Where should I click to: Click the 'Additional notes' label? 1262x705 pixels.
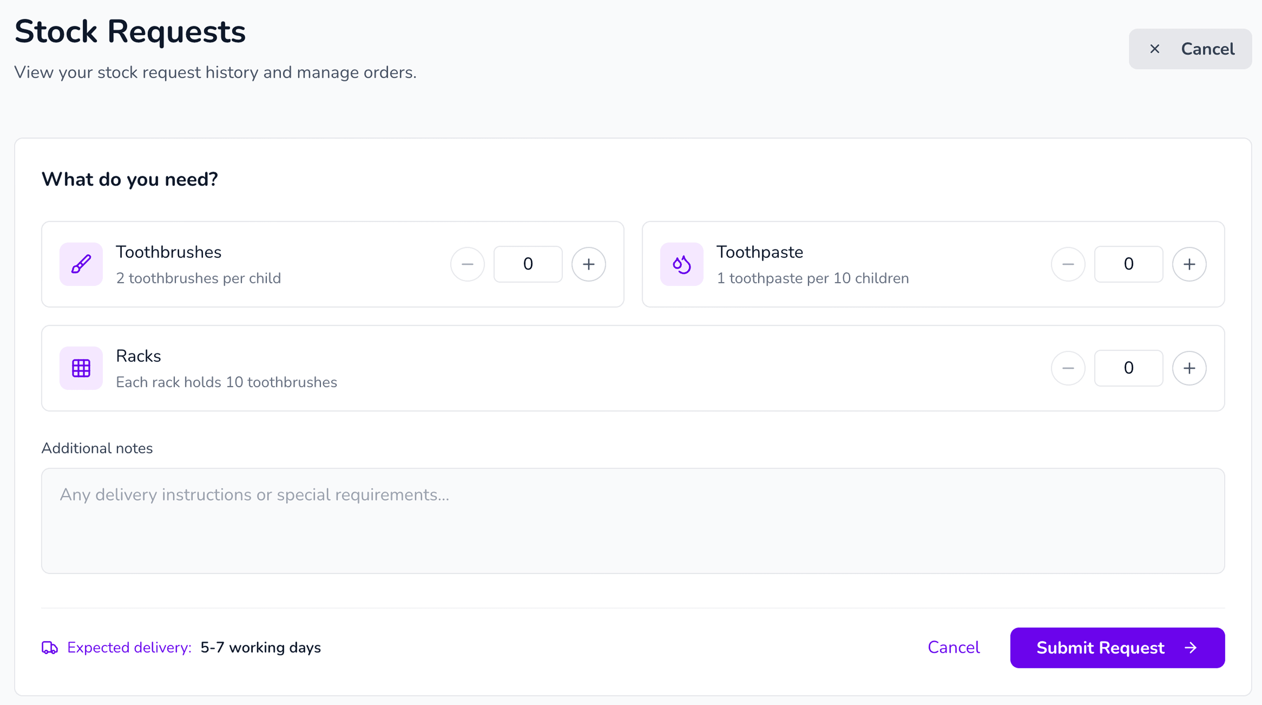97,448
